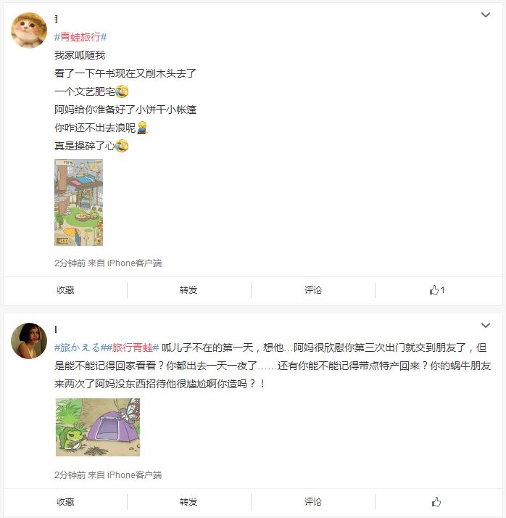View the frog with purple tent thumbnail

click(98, 427)
